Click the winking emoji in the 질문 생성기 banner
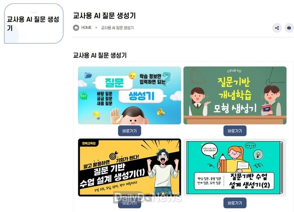294x212 pixels. (x=133, y=76)
